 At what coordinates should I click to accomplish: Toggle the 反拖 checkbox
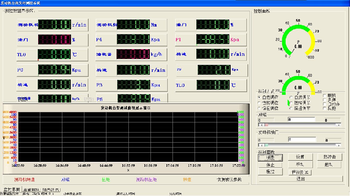[x=324, y=108]
